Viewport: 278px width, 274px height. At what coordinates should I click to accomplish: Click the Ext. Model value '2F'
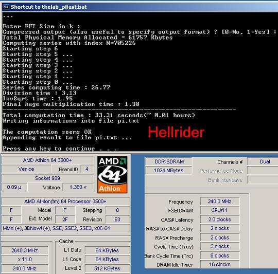pos(65,220)
